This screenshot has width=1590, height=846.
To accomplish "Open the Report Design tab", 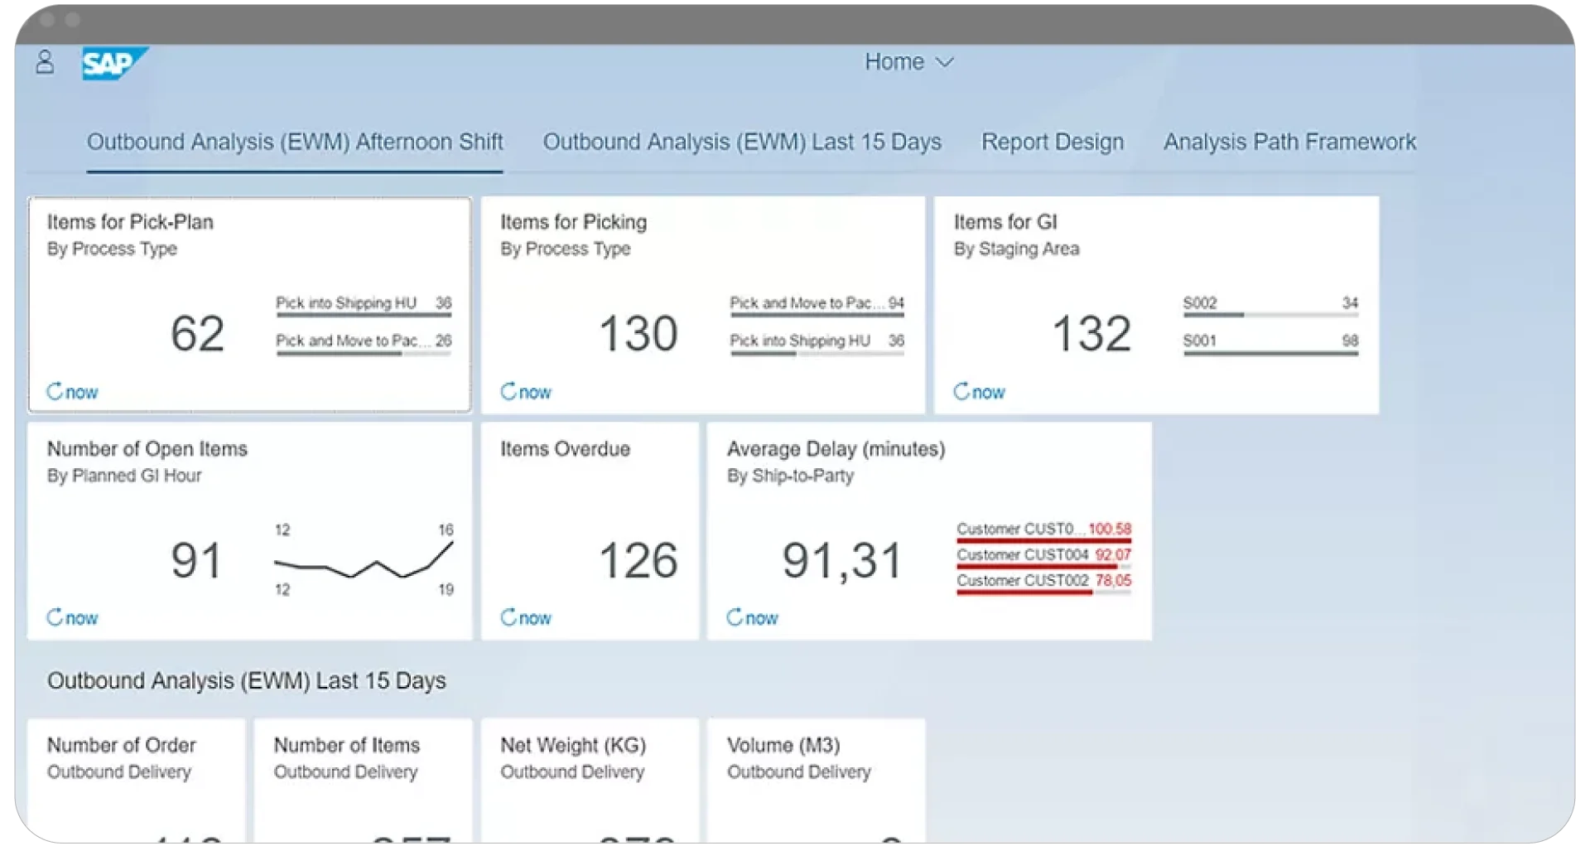I will 1053,142.
